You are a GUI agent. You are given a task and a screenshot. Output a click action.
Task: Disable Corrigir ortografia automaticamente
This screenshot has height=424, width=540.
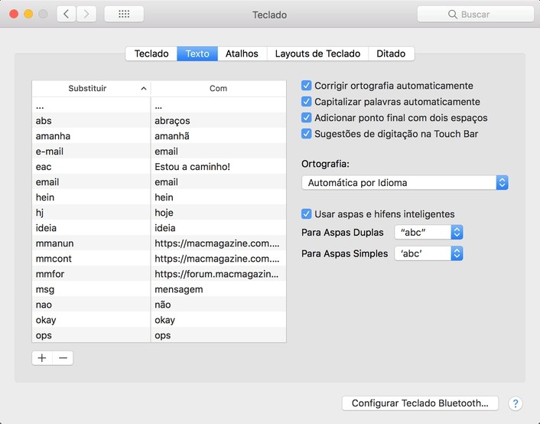click(x=307, y=86)
